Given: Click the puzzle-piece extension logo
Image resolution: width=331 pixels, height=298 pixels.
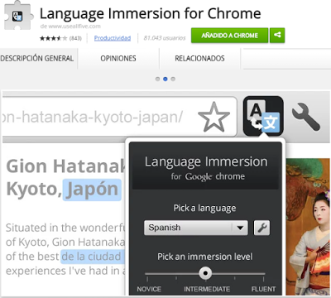Looking at the screenshot, I should coord(18,16).
